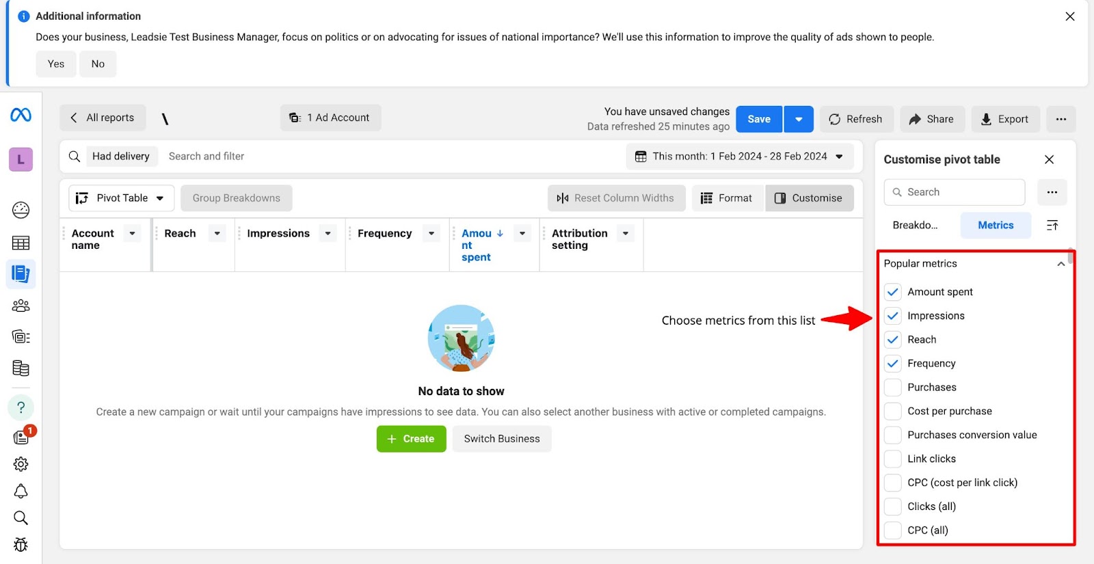Click Group Breakdowns
This screenshot has height=564, width=1094.
pyautogui.click(x=236, y=198)
